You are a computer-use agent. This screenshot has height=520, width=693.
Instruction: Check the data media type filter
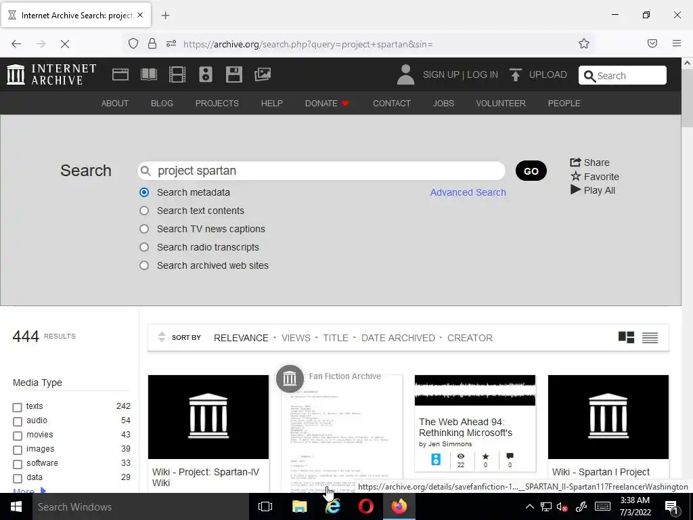pos(17,479)
